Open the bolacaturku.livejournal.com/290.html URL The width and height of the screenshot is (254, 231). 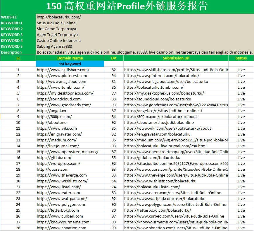(165, 146)
